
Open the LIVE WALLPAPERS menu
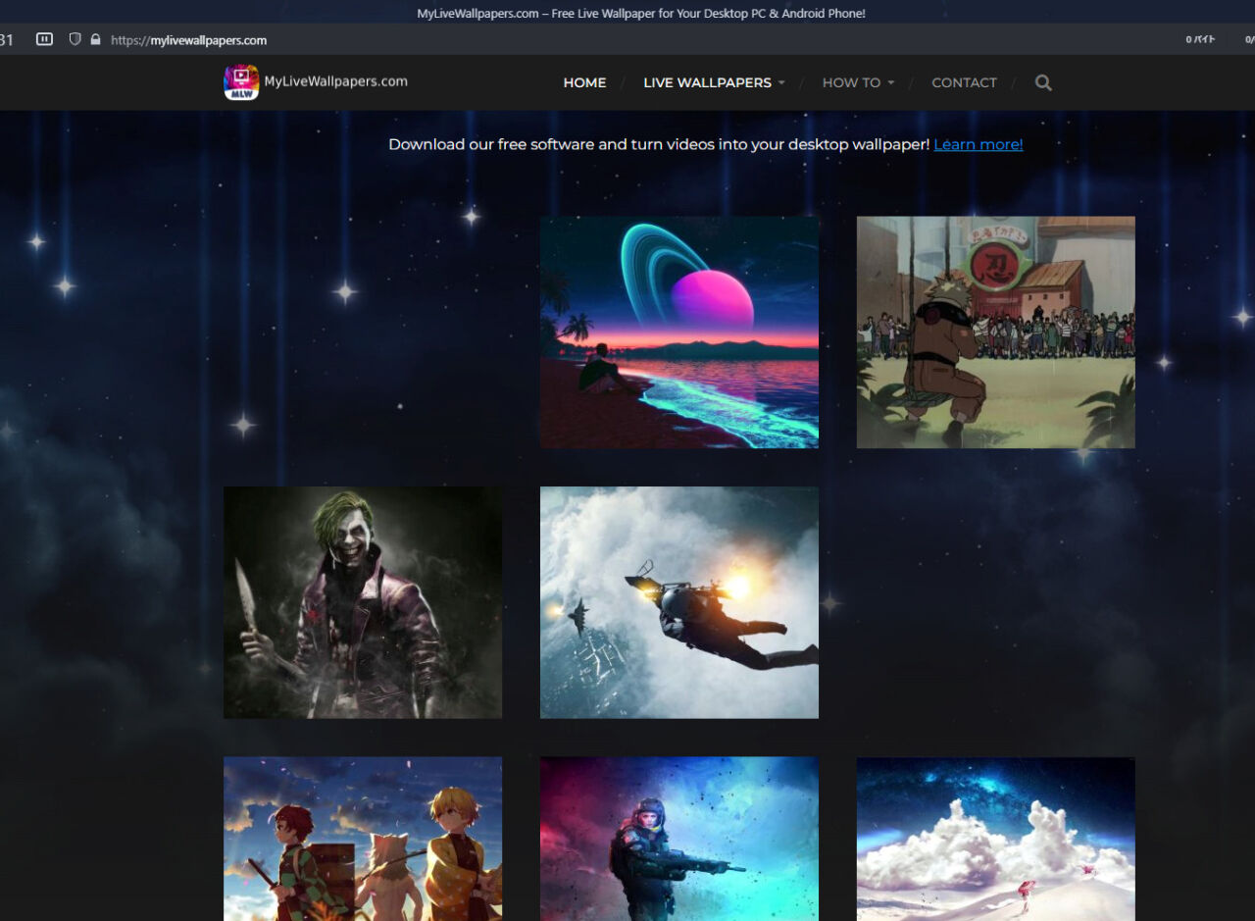(707, 82)
